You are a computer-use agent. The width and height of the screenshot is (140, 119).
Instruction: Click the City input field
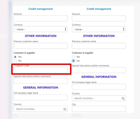[99, 109]
